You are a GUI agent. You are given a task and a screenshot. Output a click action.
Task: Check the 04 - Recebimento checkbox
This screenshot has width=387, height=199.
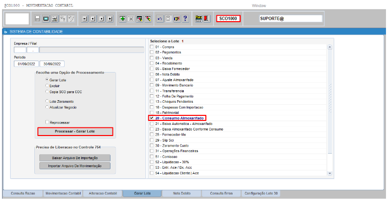click(152, 63)
